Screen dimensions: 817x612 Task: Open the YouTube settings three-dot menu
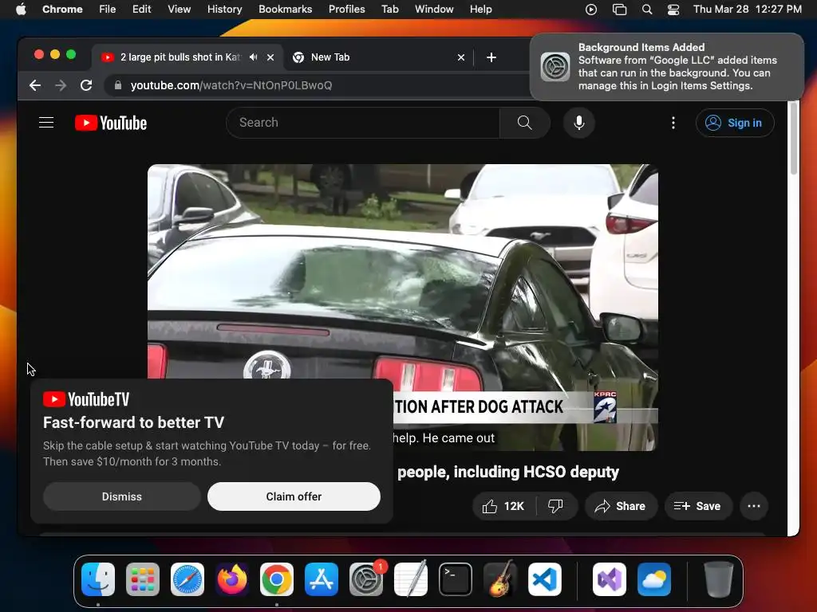click(x=673, y=123)
